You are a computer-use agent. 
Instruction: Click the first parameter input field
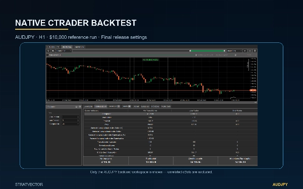click(x=70, y=117)
